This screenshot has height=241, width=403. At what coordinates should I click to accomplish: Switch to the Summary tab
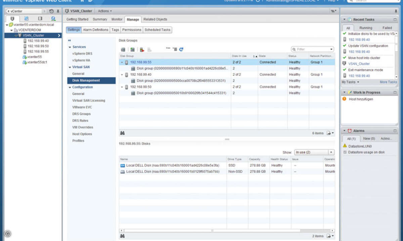pyautogui.click(x=100, y=19)
